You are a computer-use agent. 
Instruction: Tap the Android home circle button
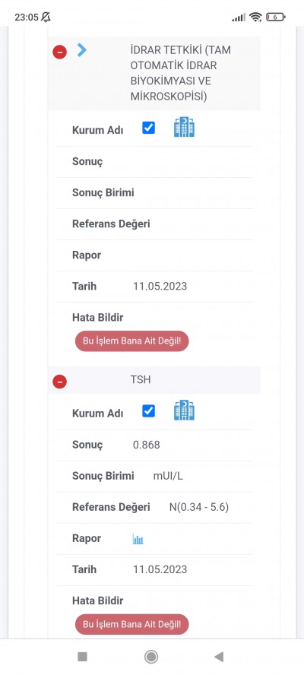[x=151, y=657]
